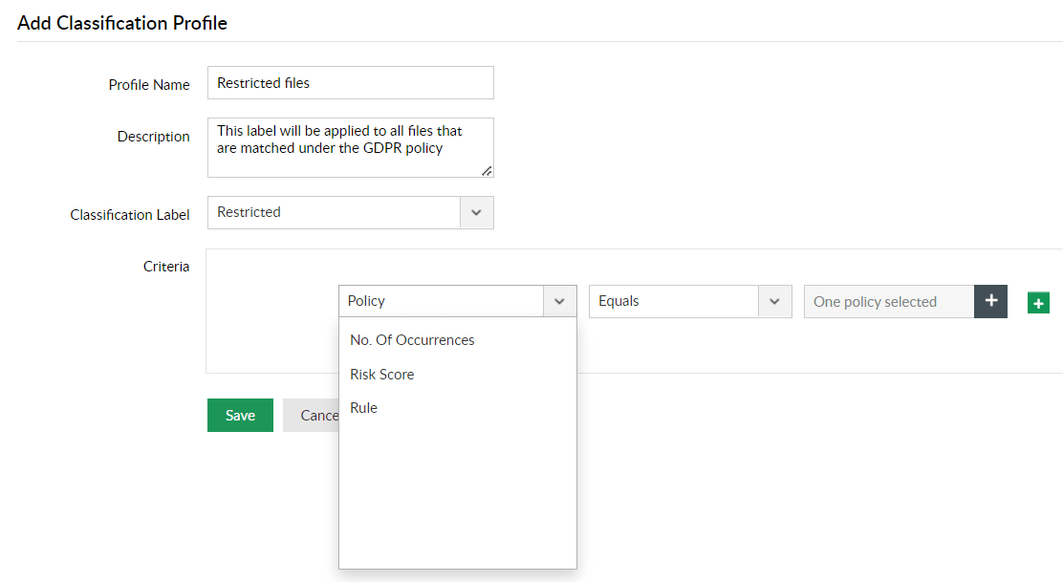Click the Classification Label field label
This screenshot has width=1063, height=582.
130,215
